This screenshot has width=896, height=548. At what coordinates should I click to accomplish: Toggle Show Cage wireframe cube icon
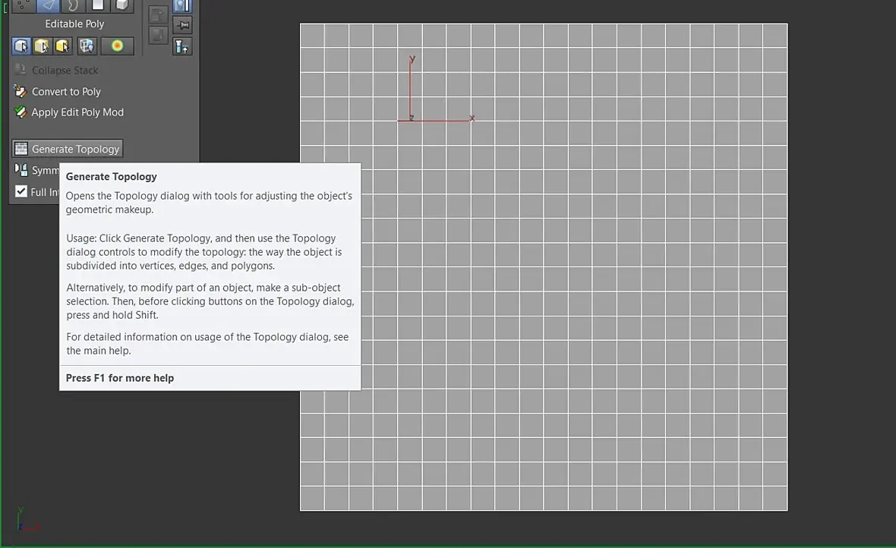point(87,46)
